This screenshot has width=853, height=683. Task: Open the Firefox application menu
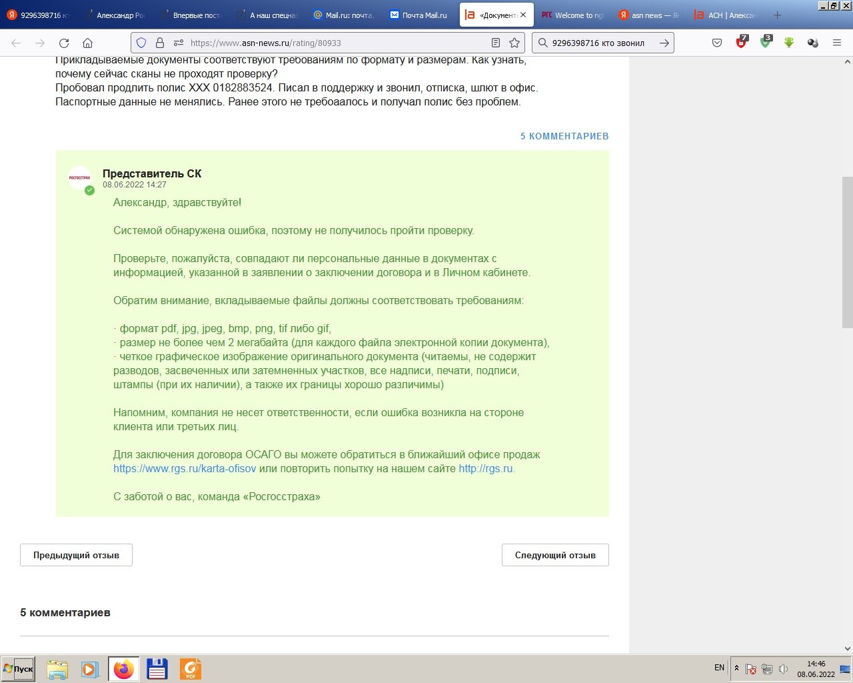click(837, 43)
